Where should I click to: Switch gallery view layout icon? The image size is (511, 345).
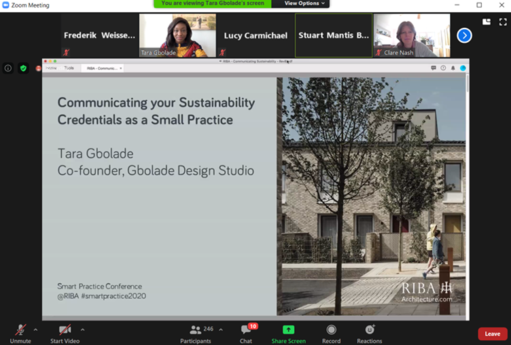point(487,22)
